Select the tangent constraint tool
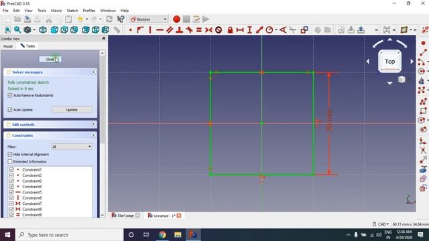The image size is (429, 241). (189, 29)
